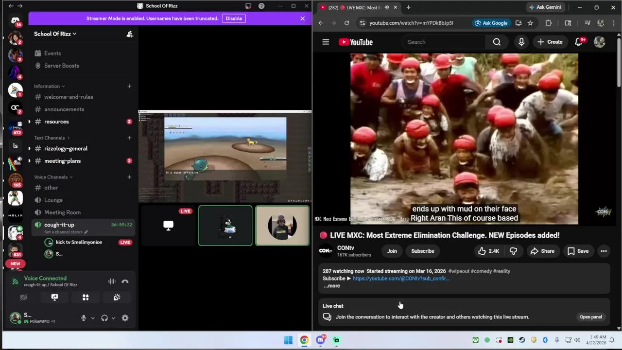Open YouTube notifications bell
The image size is (622, 350).
click(x=579, y=42)
